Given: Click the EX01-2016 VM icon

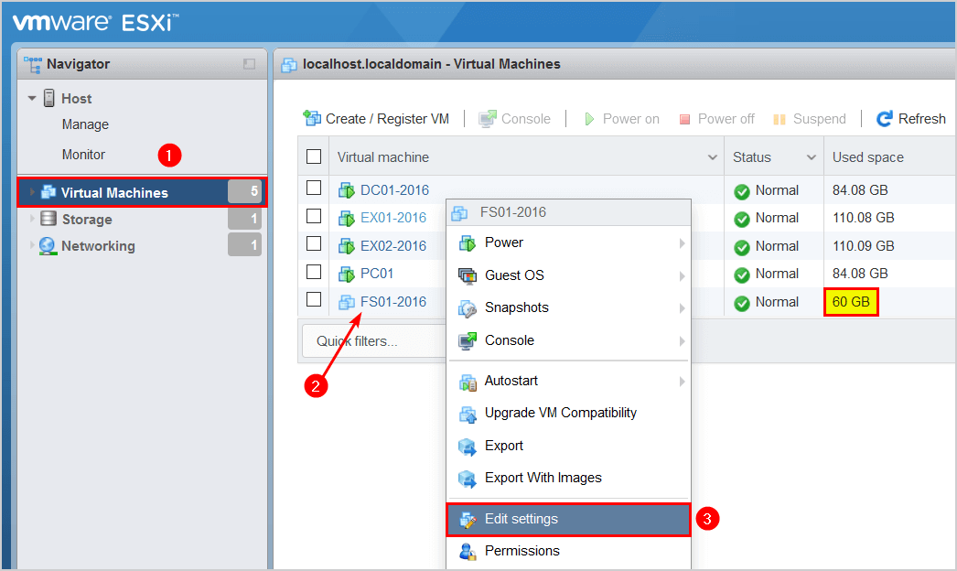Looking at the screenshot, I should click(347, 218).
